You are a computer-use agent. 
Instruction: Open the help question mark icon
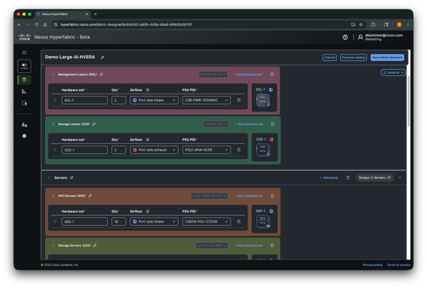(x=345, y=37)
